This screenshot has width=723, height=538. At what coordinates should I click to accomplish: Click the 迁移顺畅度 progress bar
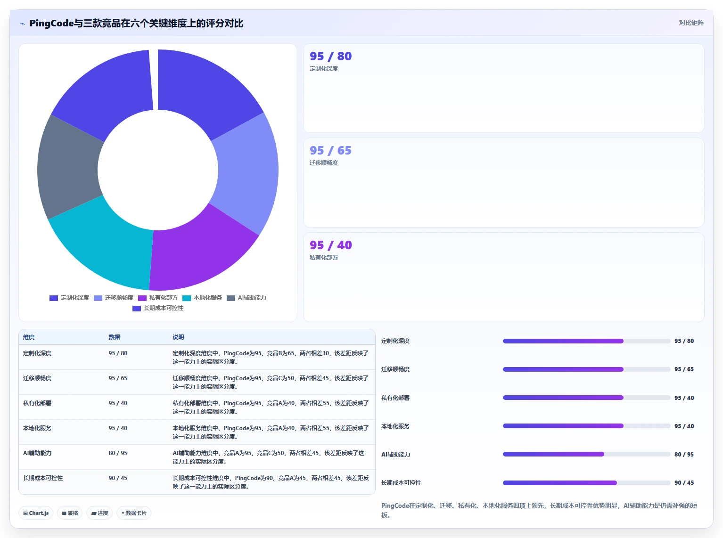586,369
